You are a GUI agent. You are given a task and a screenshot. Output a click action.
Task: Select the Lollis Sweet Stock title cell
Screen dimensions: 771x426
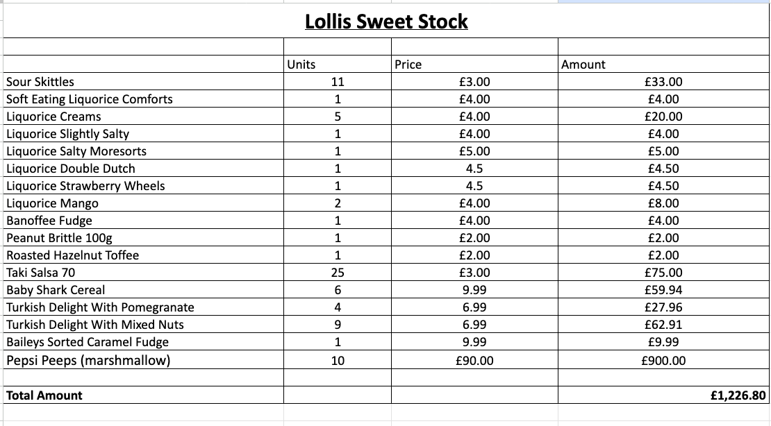pyautogui.click(x=386, y=22)
